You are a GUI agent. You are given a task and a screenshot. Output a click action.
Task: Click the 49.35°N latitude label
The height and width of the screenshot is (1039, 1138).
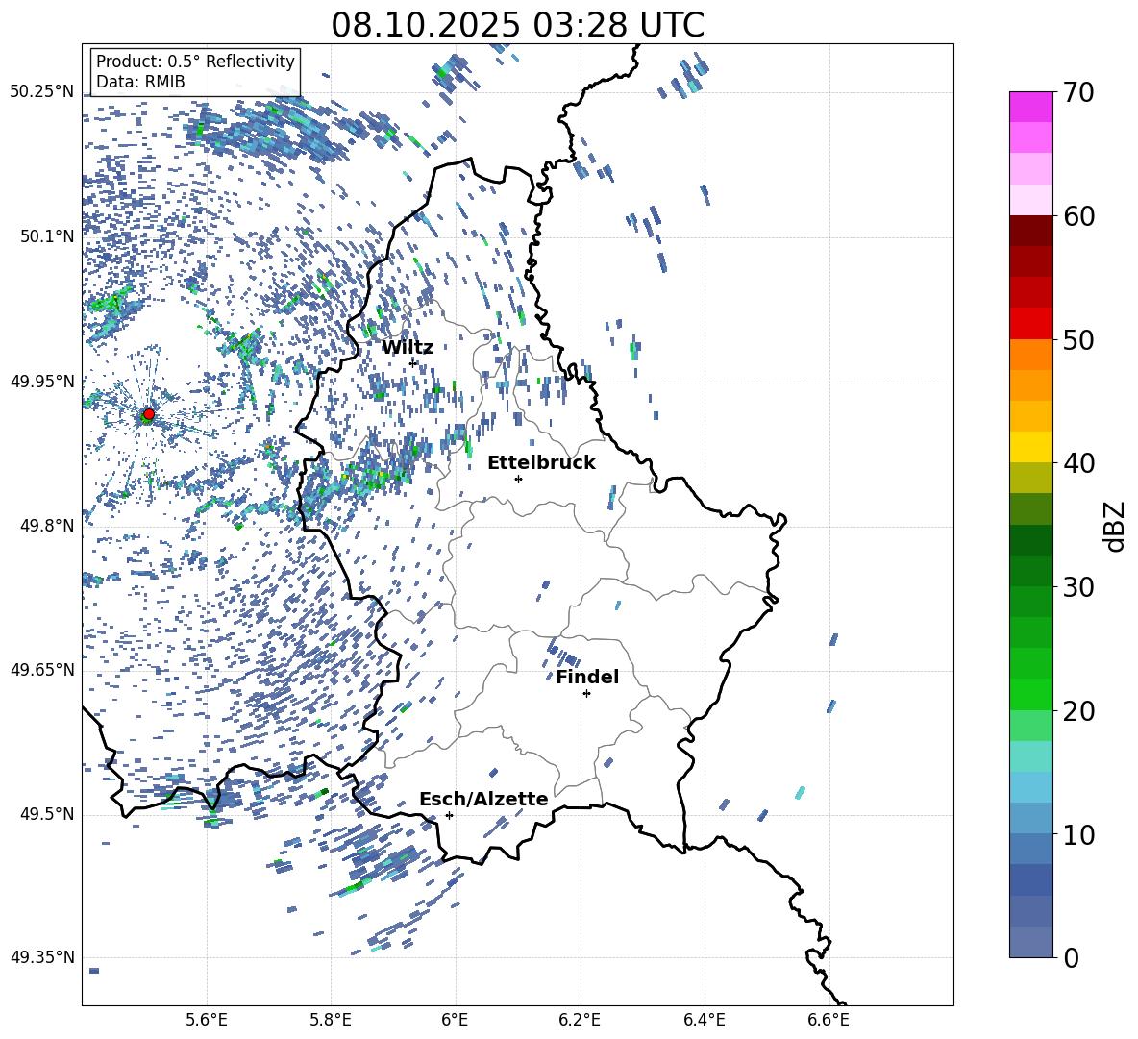(42, 957)
